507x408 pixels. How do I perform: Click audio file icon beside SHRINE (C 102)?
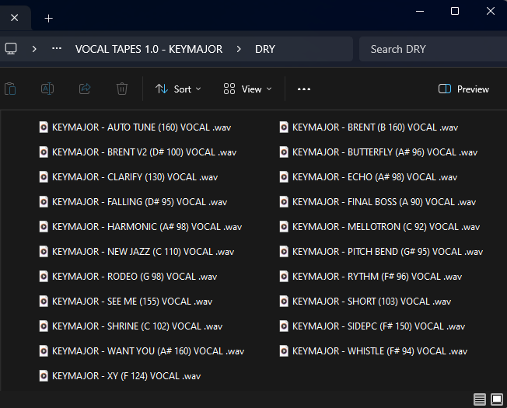[44, 326]
